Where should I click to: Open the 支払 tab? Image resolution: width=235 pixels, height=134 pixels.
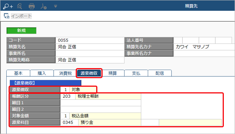[136, 73]
